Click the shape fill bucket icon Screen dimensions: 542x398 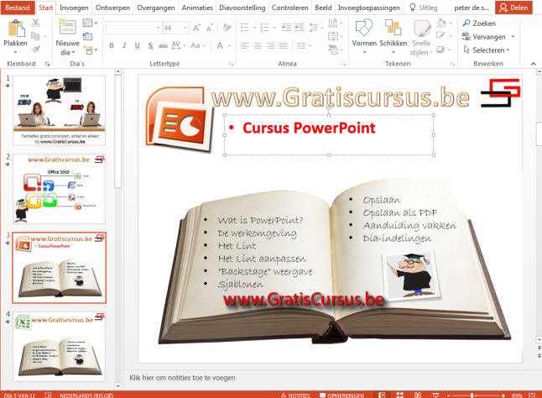pyautogui.click(x=441, y=24)
